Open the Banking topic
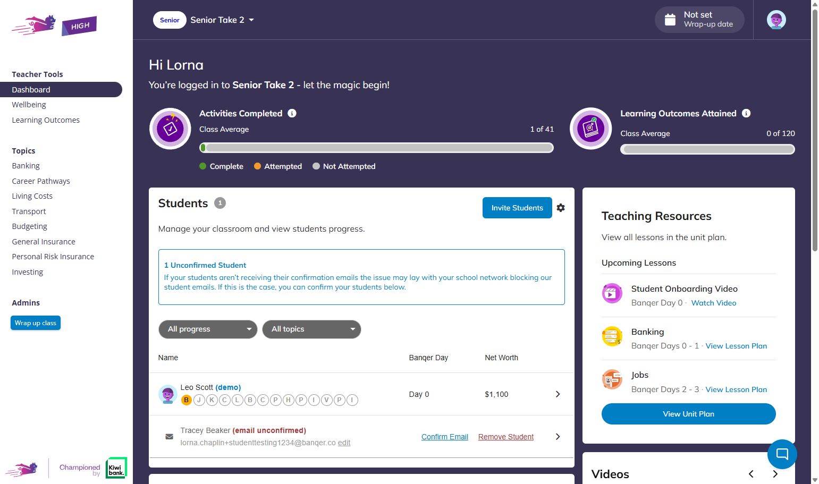The width and height of the screenshot is (819, 484). [26, 166]
